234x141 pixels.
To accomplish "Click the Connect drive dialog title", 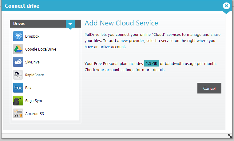I will pyautogui.click(x=22, y=6).
